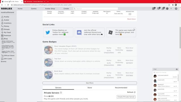181x102 pixels.
Task: Open the chat window icon in the Chat header
Action: tap(177, 69)
